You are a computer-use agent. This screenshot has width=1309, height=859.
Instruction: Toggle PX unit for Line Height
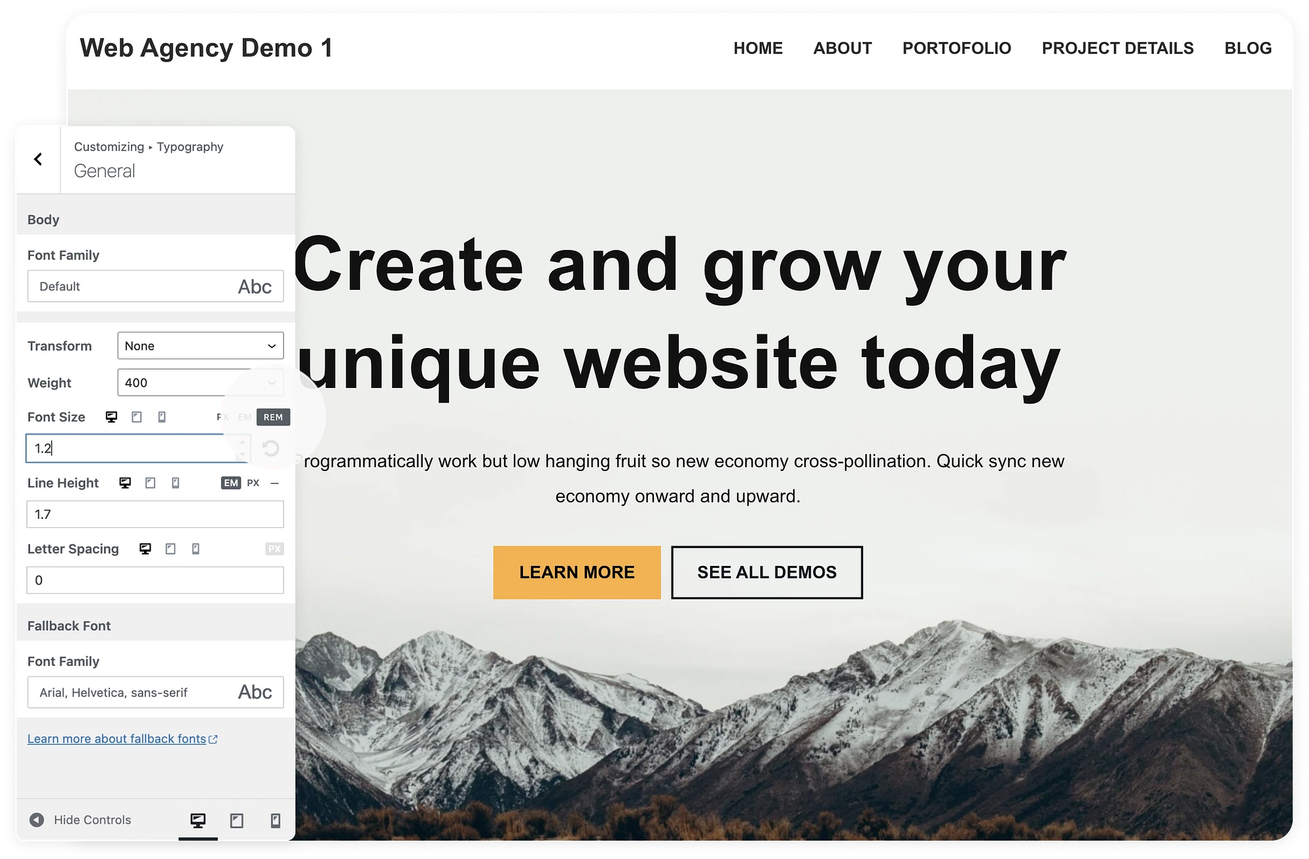[x=252, y=482]
